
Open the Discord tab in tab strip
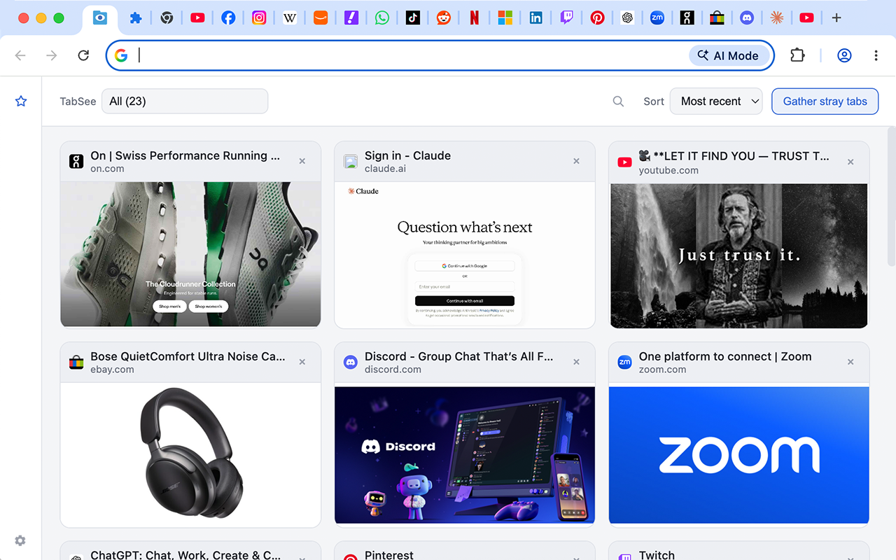coord(748,18)
